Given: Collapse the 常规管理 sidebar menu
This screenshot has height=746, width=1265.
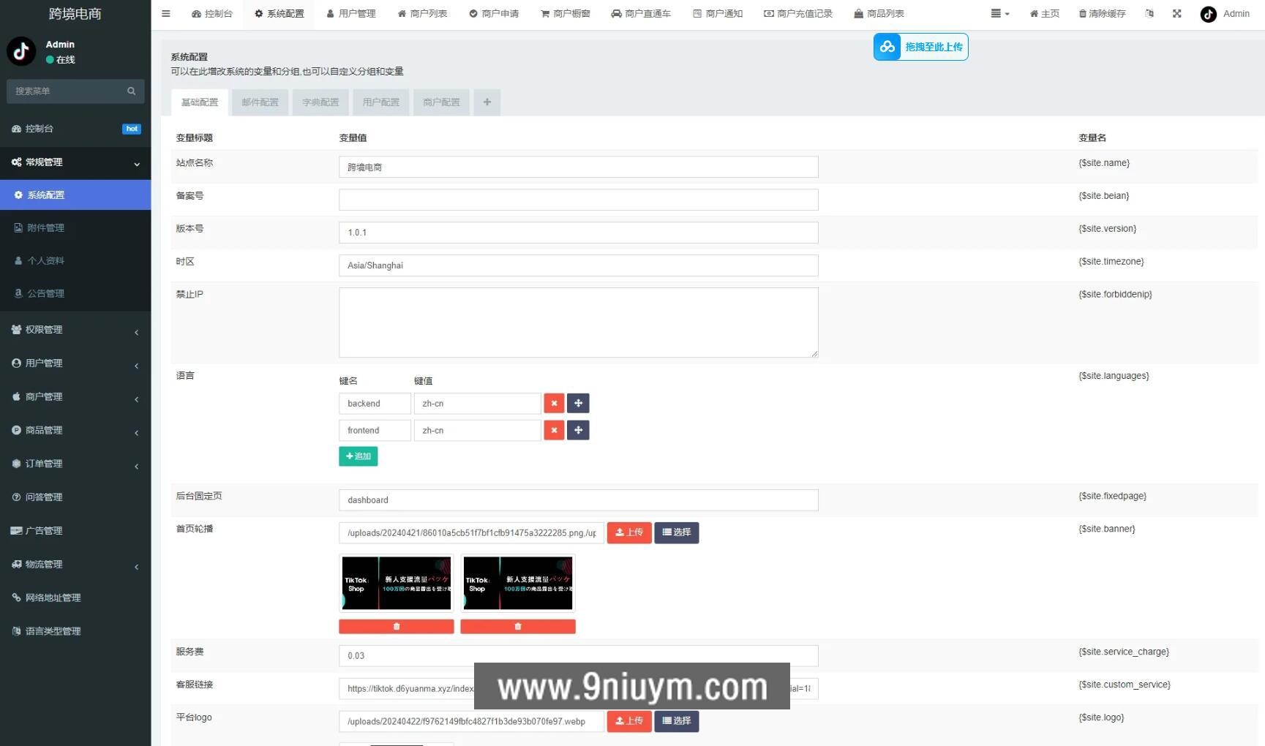Looking at the screenshot, I should pyautogui.click(x=75, y=162).
